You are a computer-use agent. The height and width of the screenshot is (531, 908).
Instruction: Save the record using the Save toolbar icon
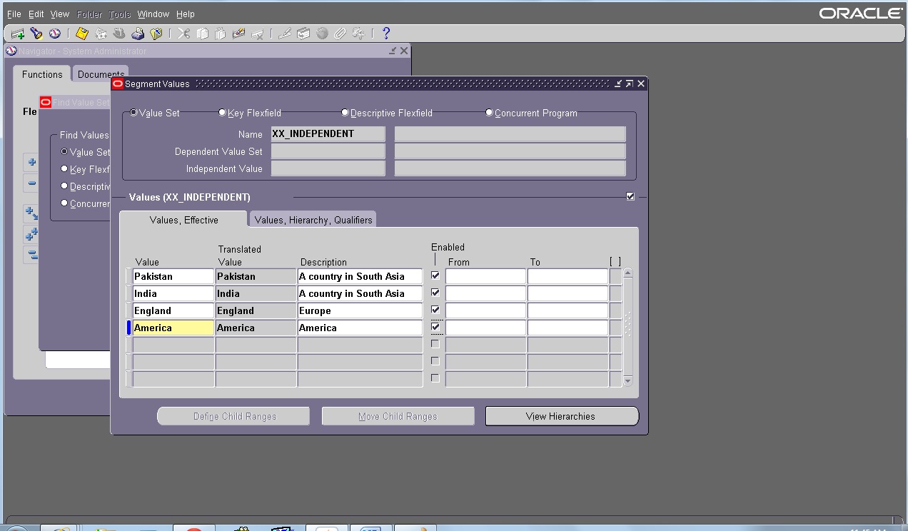81,33
